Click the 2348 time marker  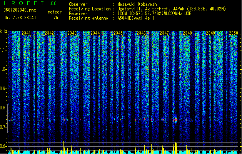tap(187, 33)
